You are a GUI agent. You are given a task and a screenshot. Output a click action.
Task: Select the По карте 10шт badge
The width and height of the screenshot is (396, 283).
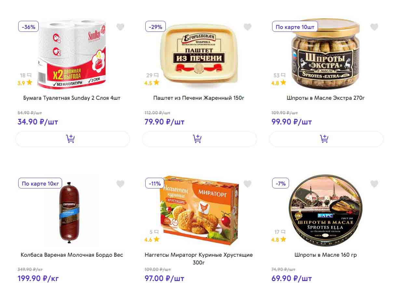click(295, 27)
